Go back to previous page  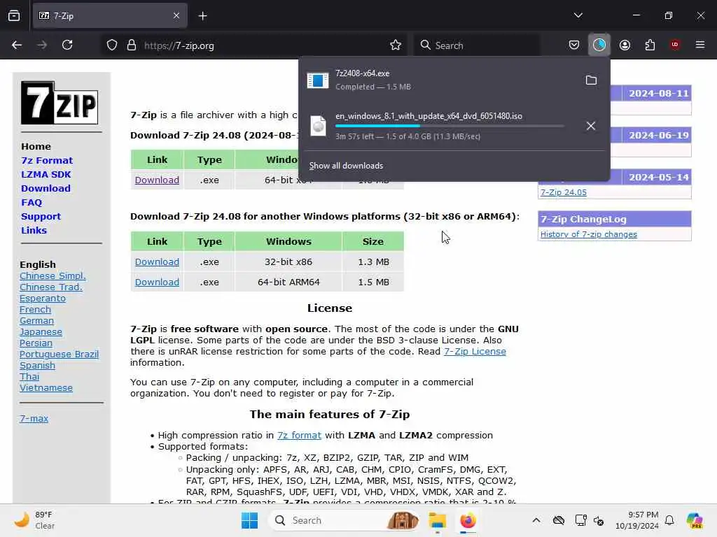point(17,45)
